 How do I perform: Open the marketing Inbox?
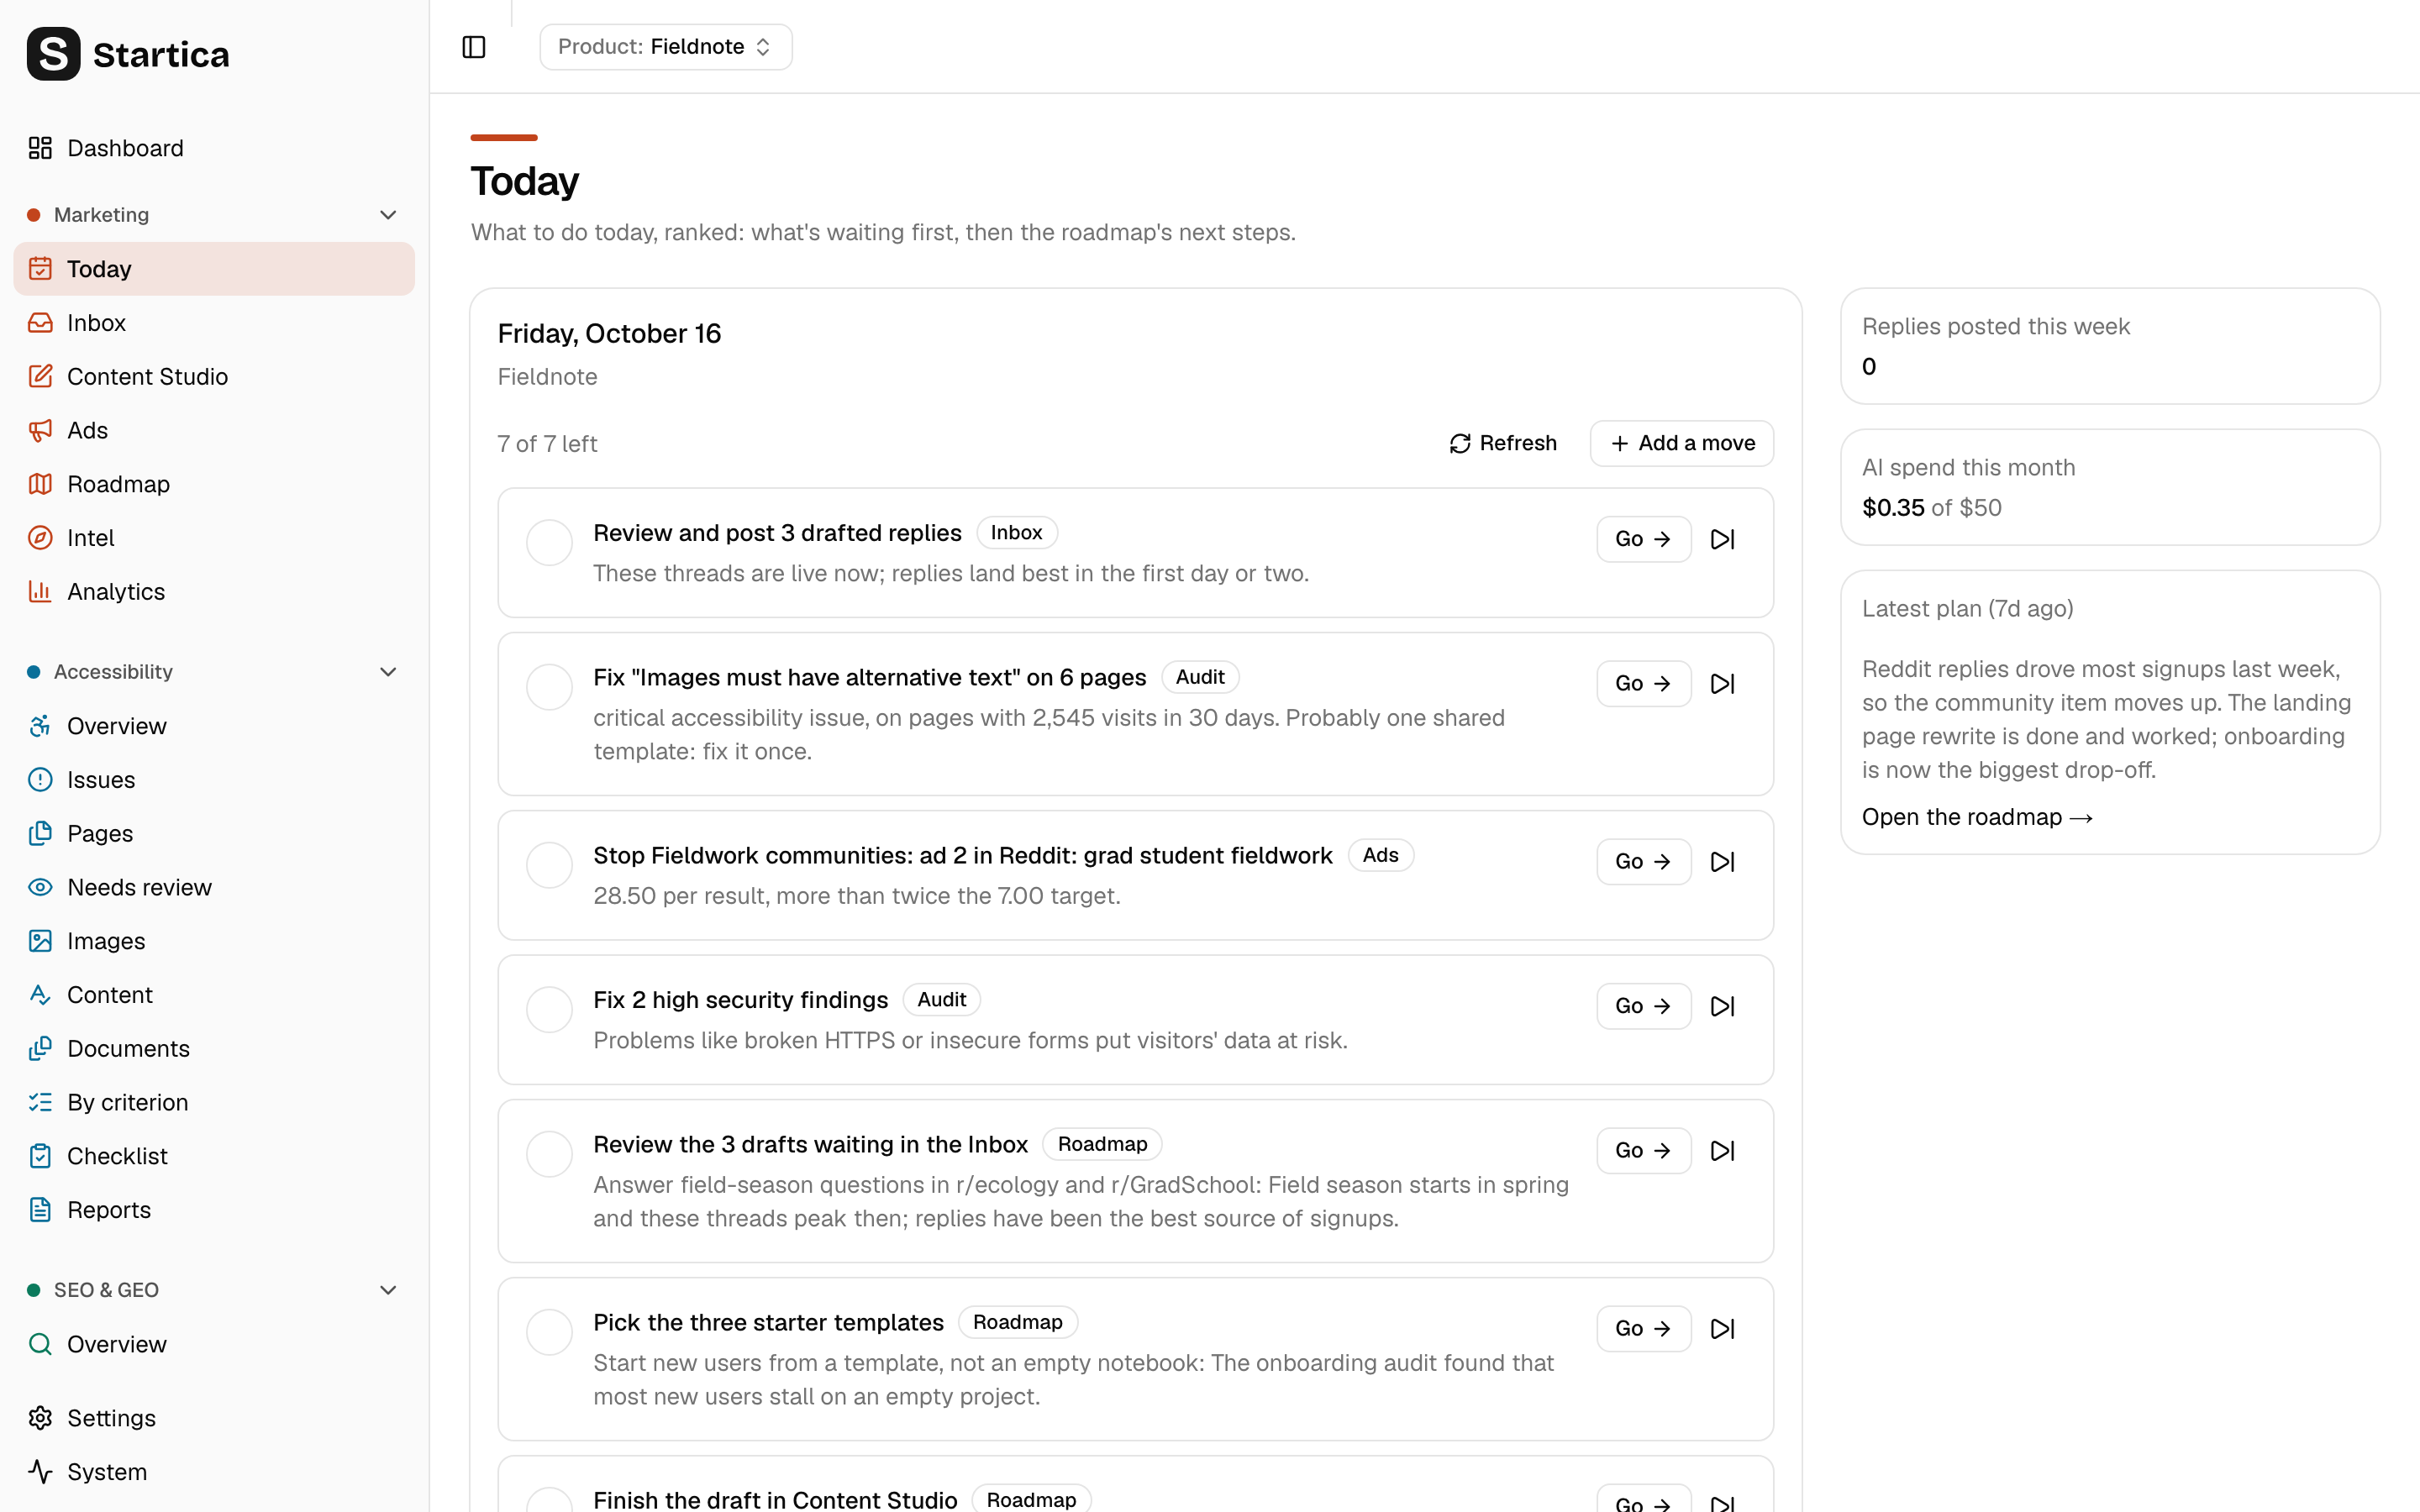point(214,323)
